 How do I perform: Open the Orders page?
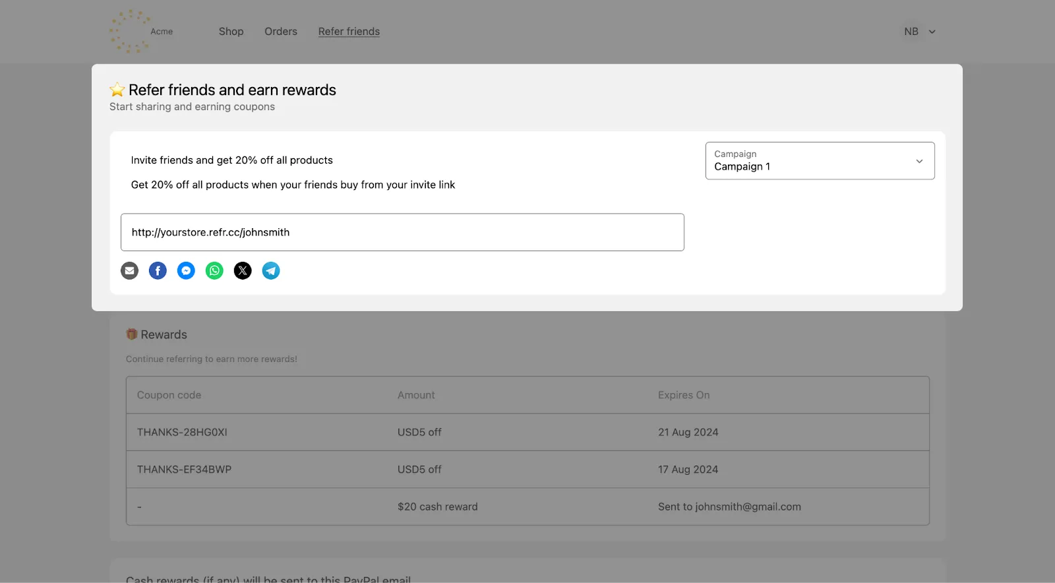[281, 32]
